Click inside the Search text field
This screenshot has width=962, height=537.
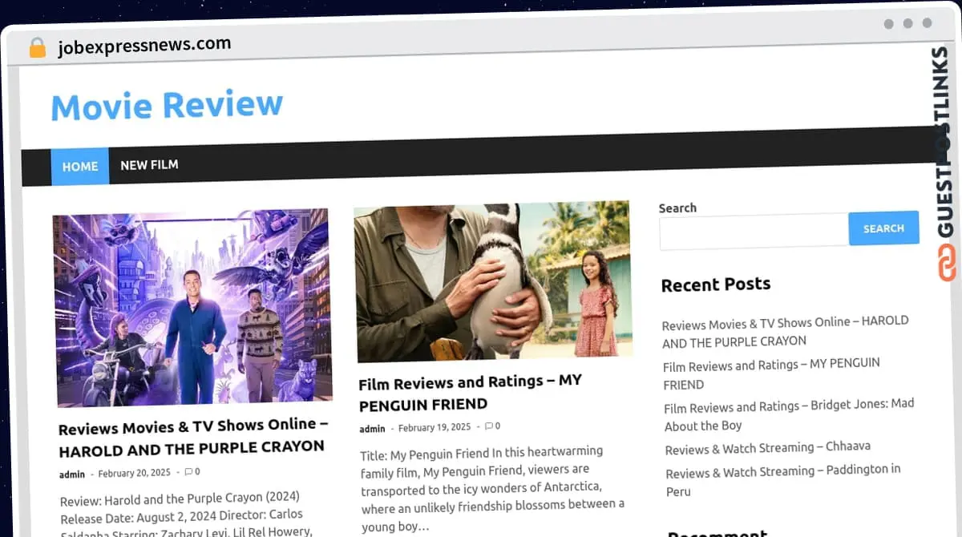(x=754, y=232)
